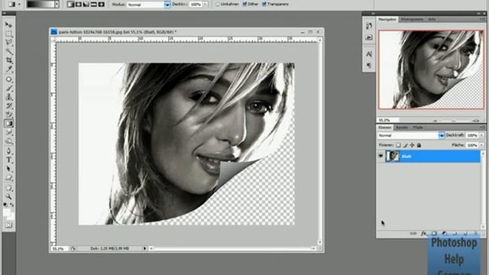Image resolution: width=489 pixels, height=275 pixels.
Task: Select the Blatt layer name
Action: pos(406,156)
